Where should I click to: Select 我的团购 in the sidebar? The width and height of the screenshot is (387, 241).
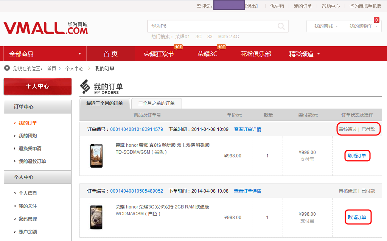(x=28, y=135)
